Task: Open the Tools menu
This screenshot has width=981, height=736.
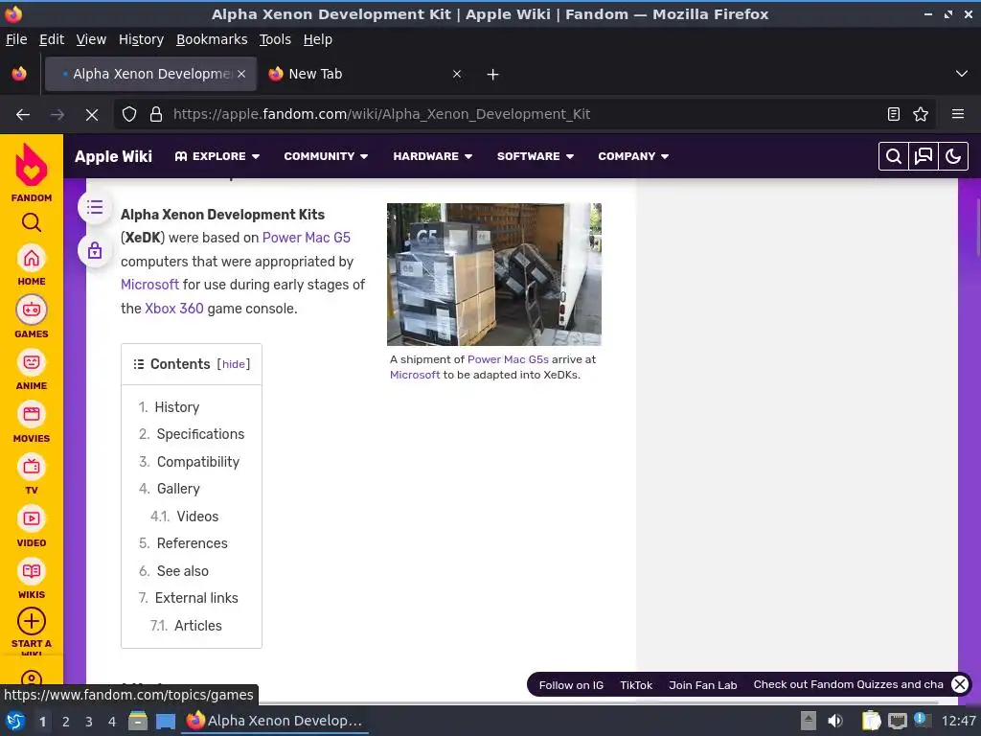Action: [275, 39]
